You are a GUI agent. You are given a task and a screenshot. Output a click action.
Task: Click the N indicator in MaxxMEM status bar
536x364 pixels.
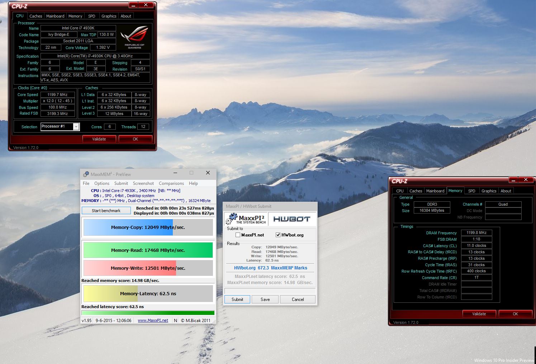[x=175, y=321]
